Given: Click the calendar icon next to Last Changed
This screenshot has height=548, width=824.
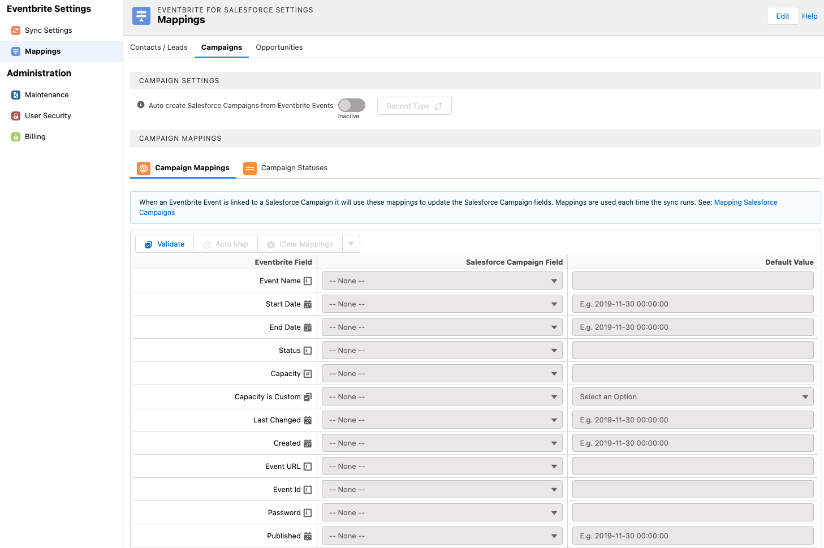Looking at the screenshot, I should click(308, 420).
